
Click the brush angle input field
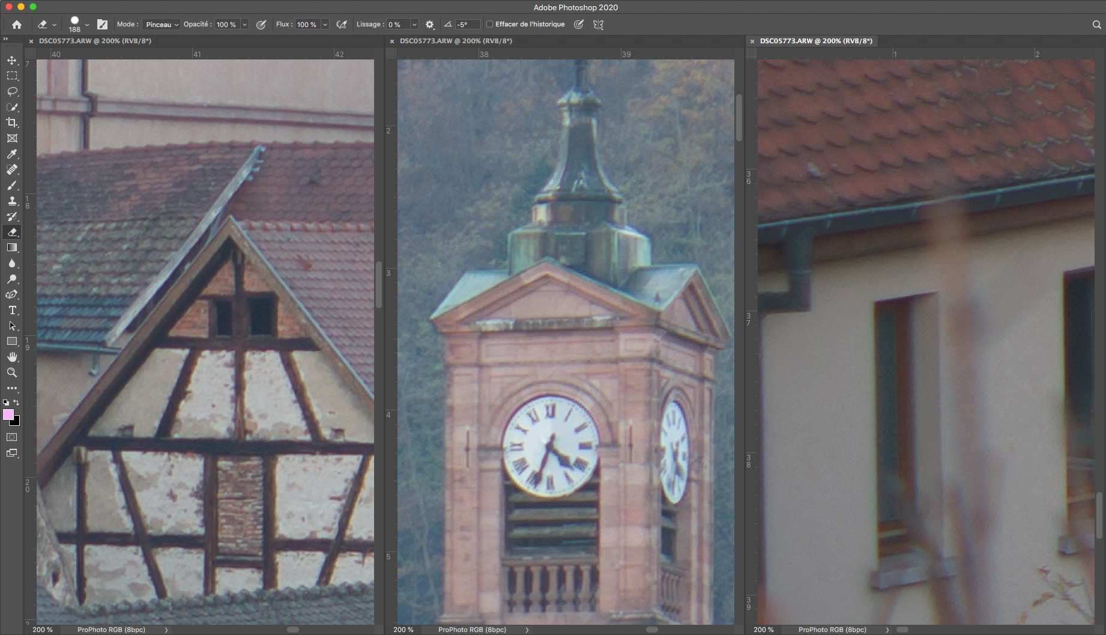pyautogui.click(x=467, y=25)
